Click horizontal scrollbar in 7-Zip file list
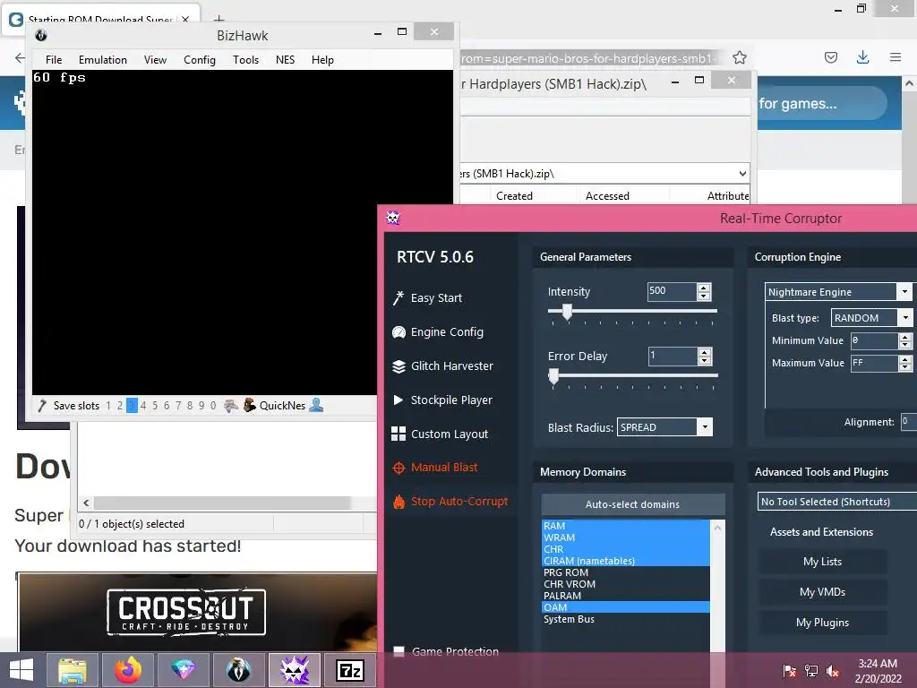The width and height of the screenshot is (917, 688). pyautogui.click(x=223, y=503)
